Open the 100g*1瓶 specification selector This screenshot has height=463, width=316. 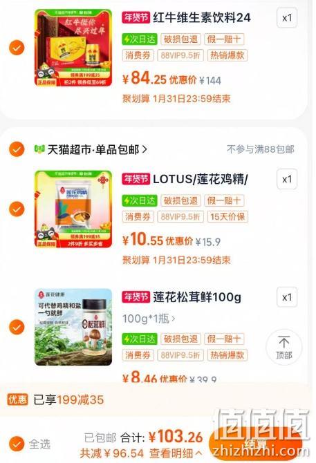point(149,319)
